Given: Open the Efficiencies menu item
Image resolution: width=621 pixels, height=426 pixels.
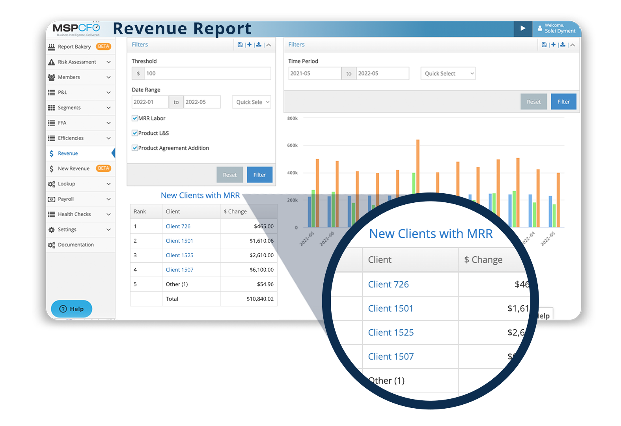Looking at the screenshot, I should coord(80,138).
